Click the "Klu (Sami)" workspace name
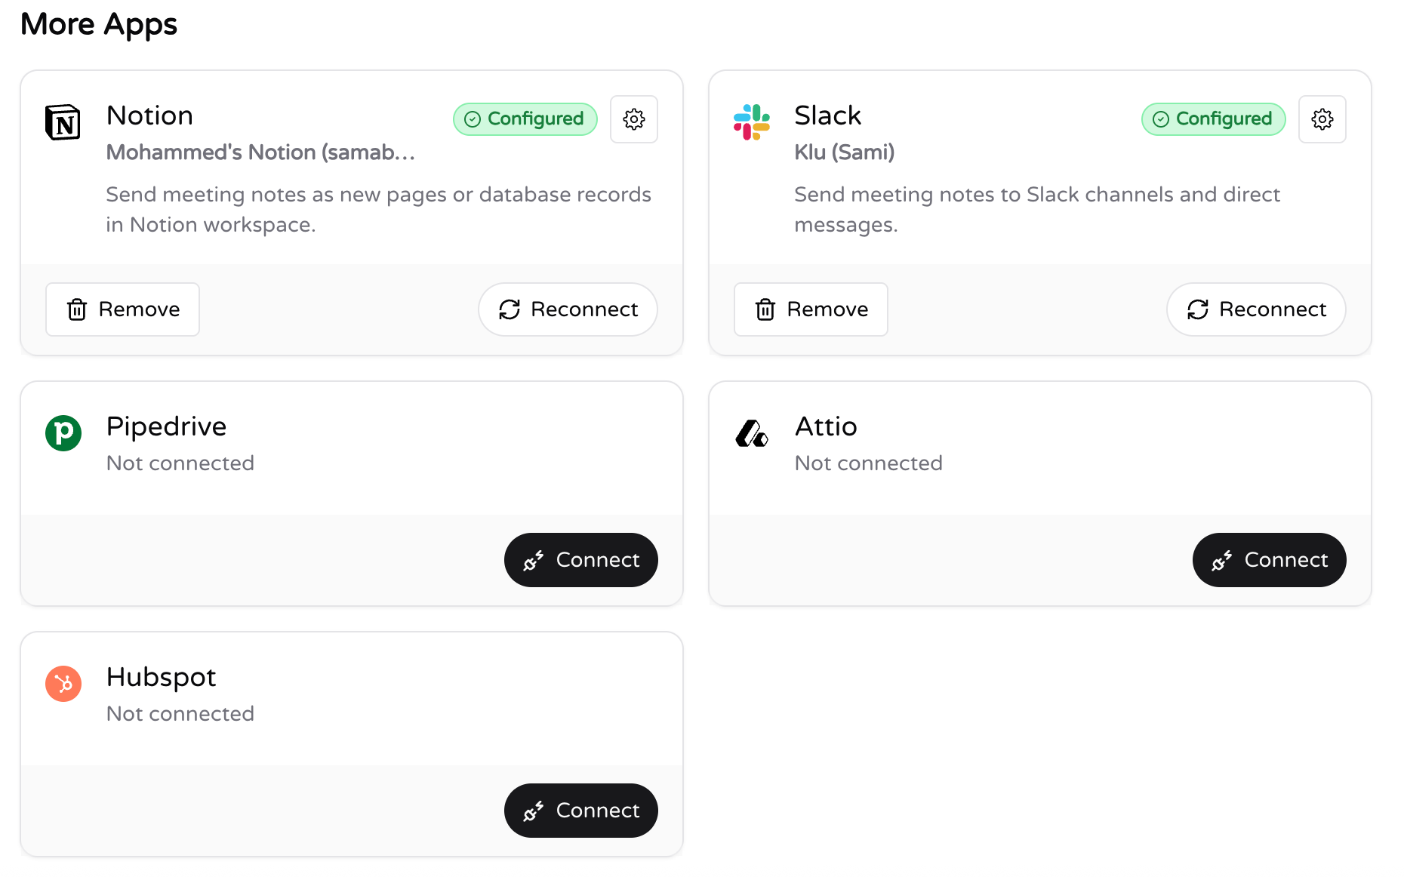Screen dimensions: 1404x877 tap(844, 152)
